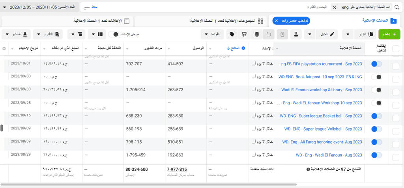Click the horizontal scrollbar at the bottom
This screenshot has width=404, height=188.
pos(149,184)
